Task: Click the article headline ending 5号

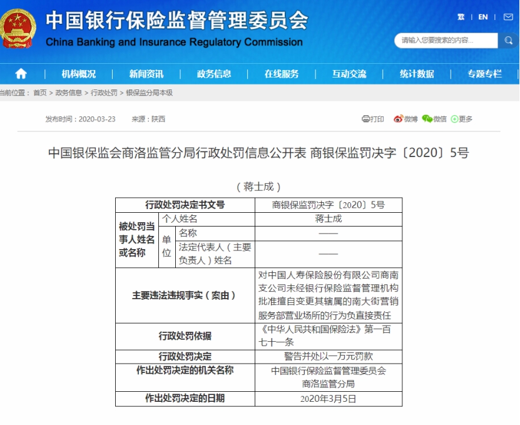Action: coord(258,153)
